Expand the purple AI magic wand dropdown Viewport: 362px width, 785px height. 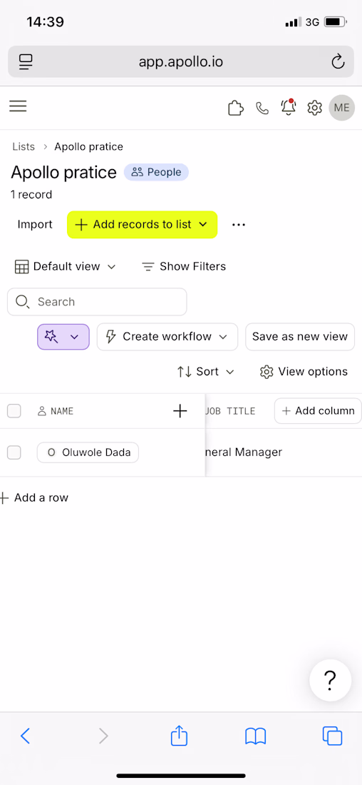[63, 336]
